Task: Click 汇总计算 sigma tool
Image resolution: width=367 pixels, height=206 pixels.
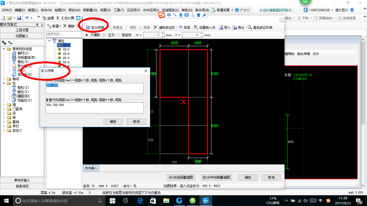Action: [x=65, y=18]
